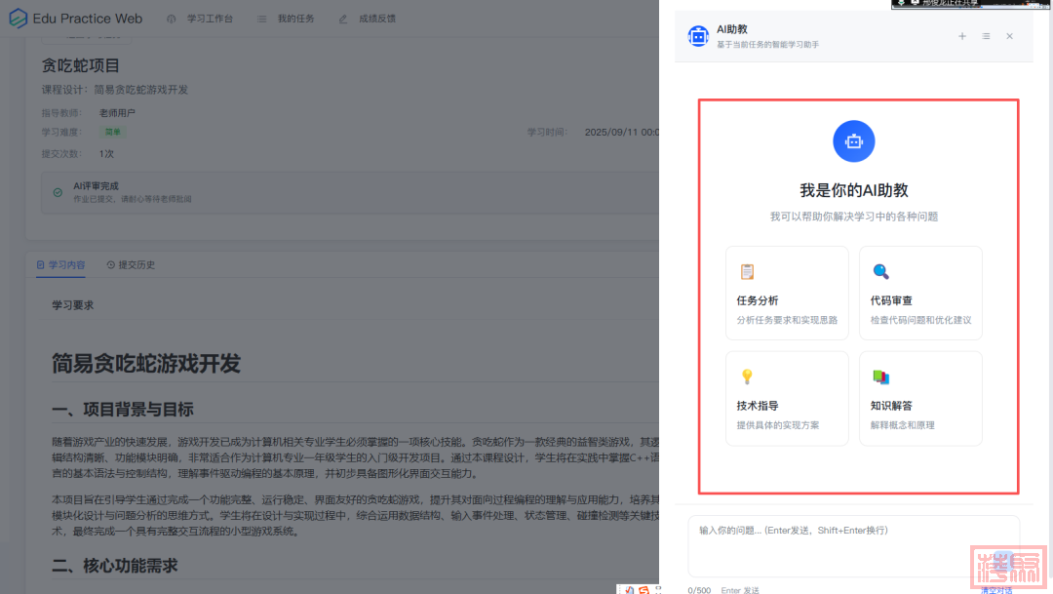
Task: Click the AI助教 robot avatar in header
Action: click(x=698, y=36)
